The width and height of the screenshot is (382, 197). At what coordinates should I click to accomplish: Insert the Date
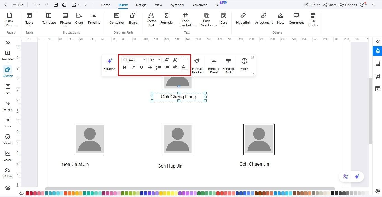224,19
